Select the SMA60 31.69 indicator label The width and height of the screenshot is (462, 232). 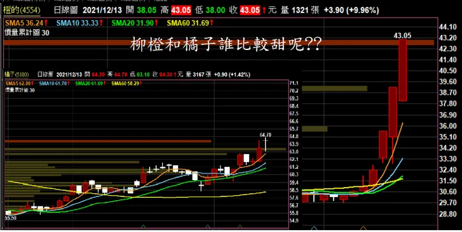coord(190,23)
